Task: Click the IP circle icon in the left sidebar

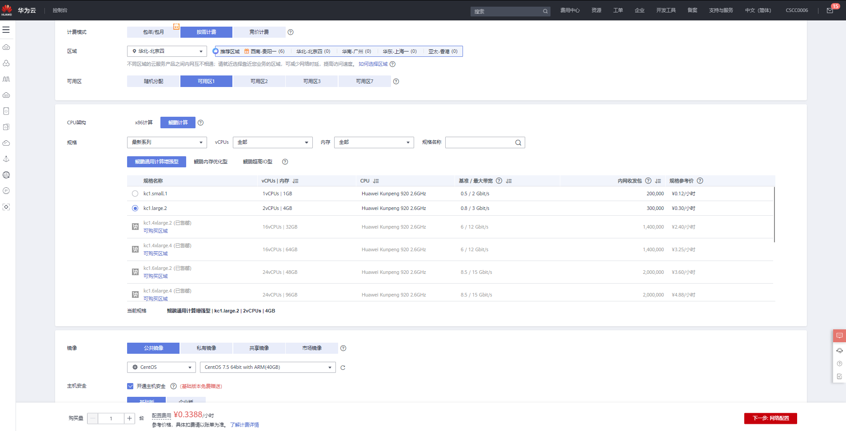Action: (x=6, y=191)
